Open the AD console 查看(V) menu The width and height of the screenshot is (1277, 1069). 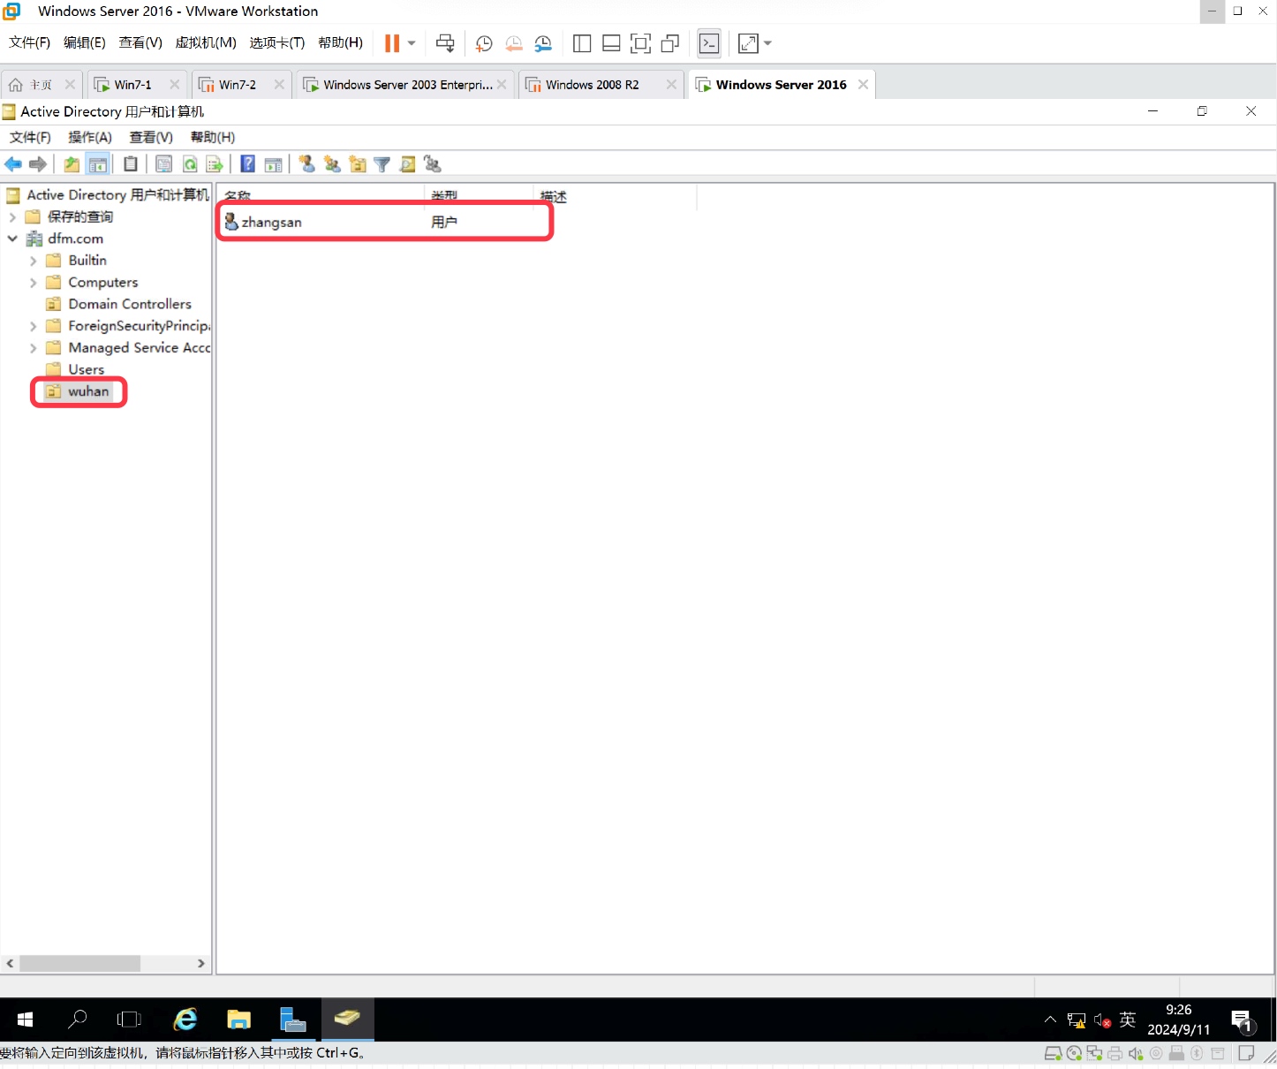151,137
